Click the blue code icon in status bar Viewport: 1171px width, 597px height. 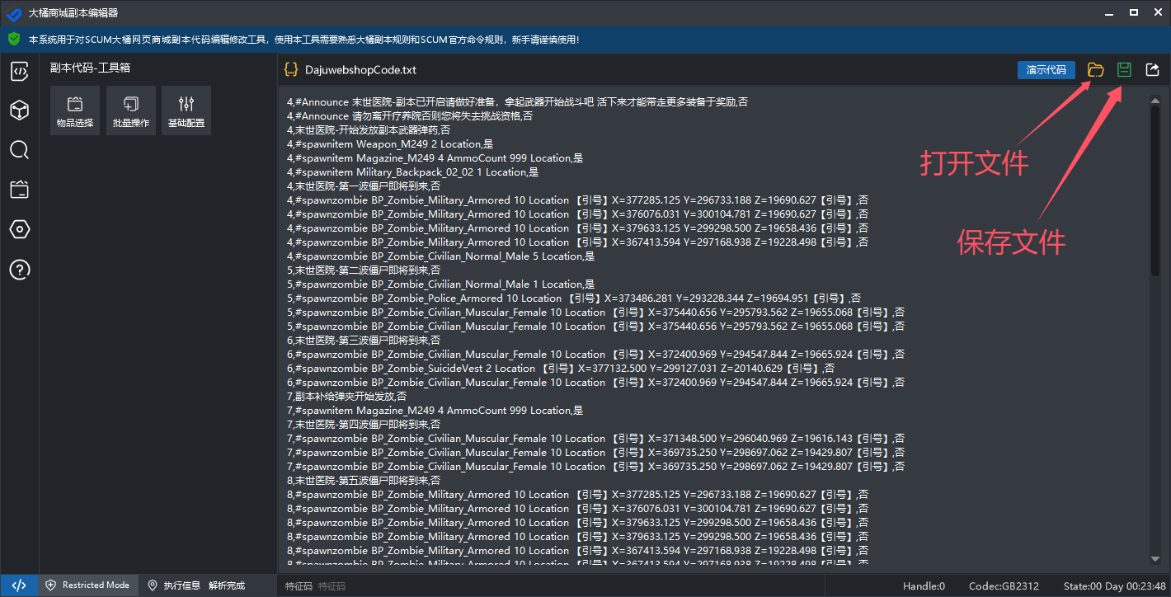20,585
